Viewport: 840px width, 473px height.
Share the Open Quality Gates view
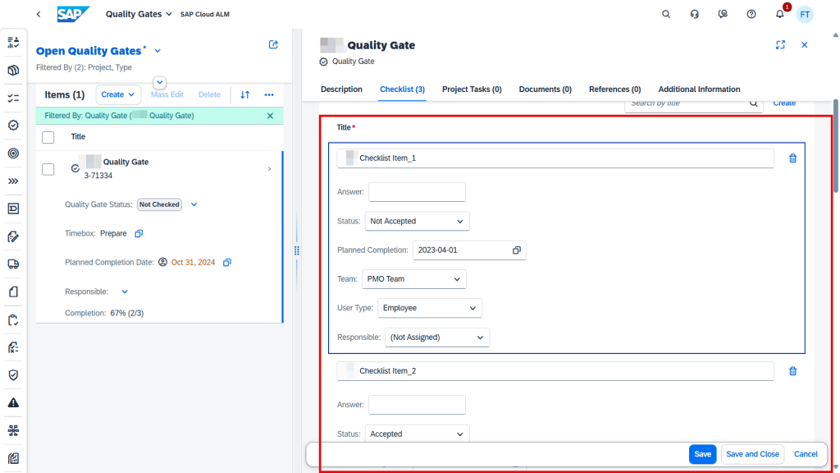273,44
